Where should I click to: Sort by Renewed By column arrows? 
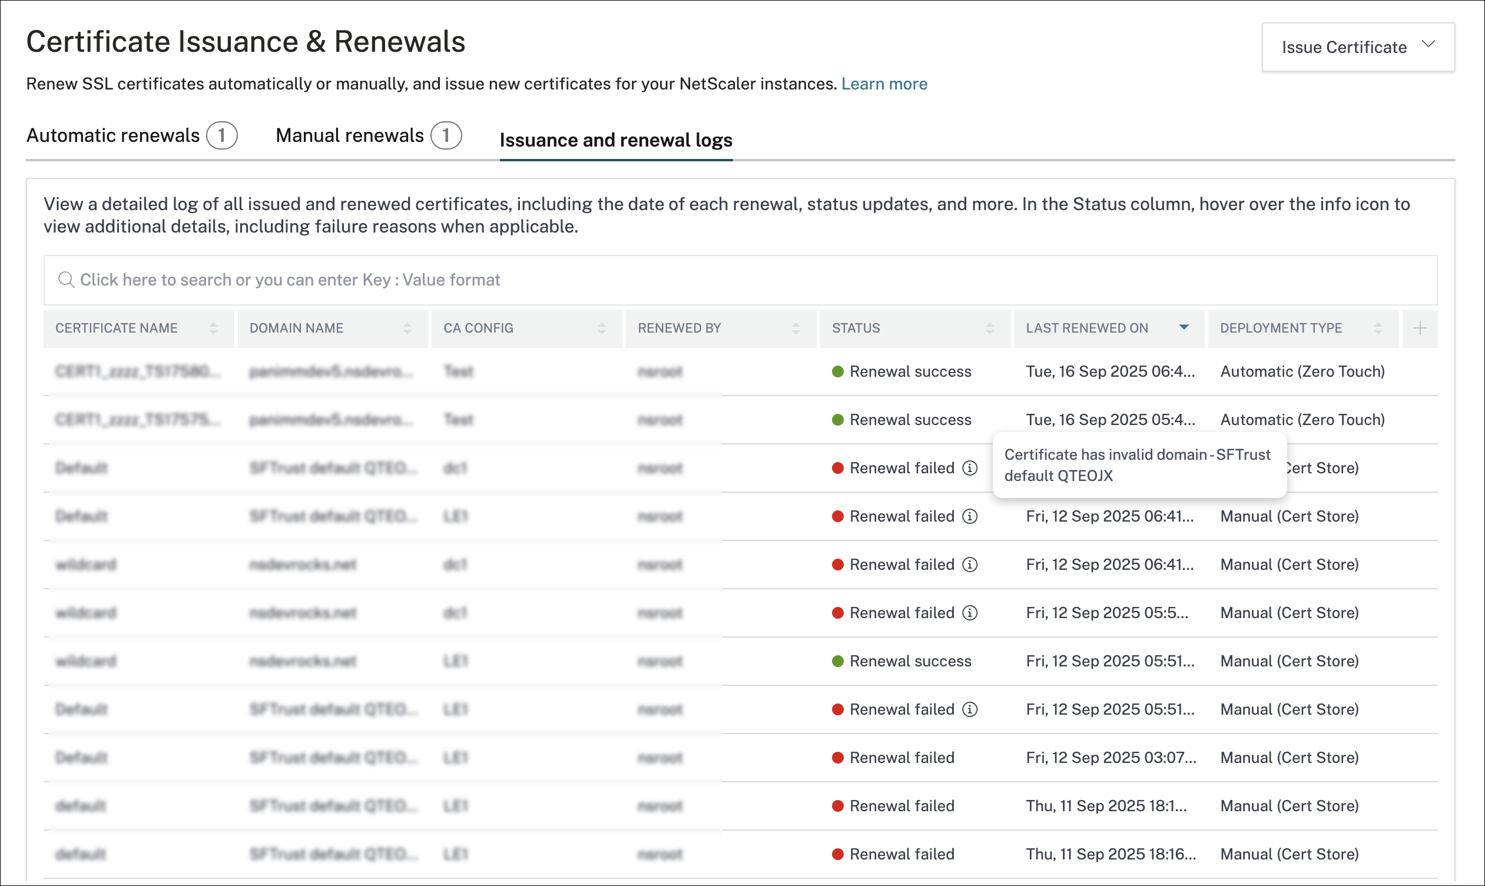point(795,328)
